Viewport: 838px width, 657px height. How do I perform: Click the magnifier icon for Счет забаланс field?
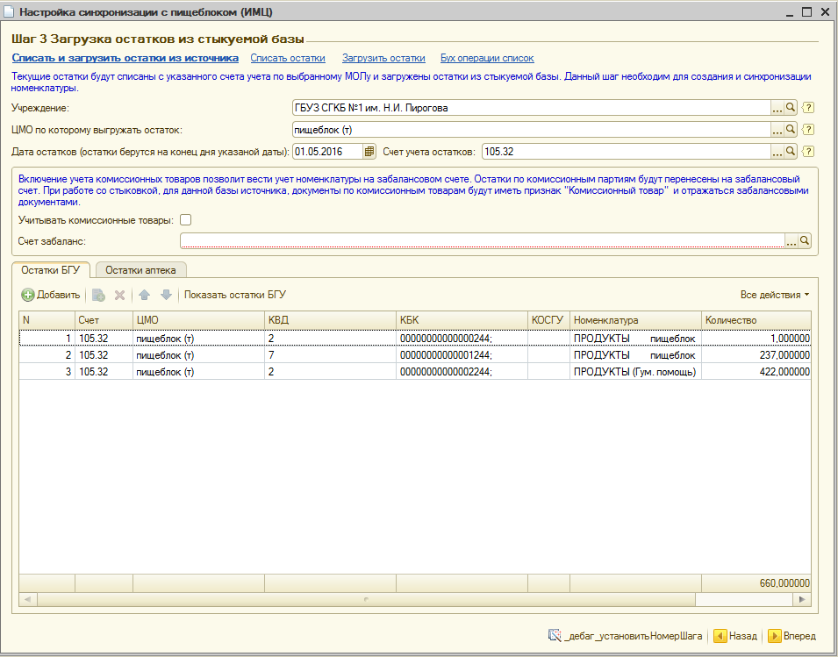(804, 241)
